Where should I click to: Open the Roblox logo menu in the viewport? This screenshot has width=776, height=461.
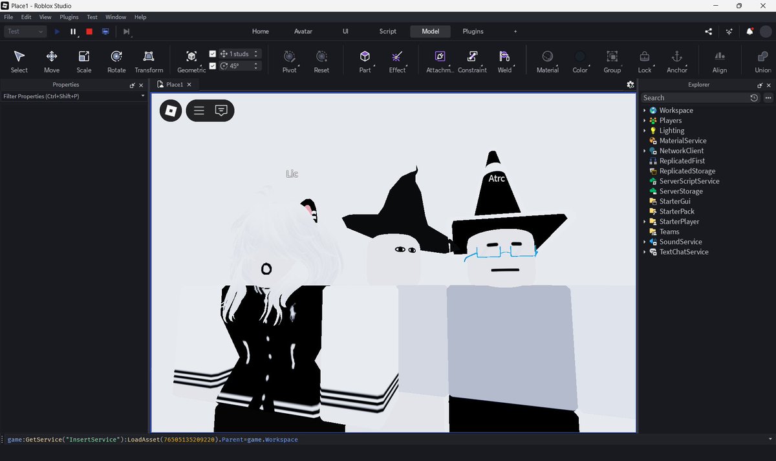tap(171, 111)
